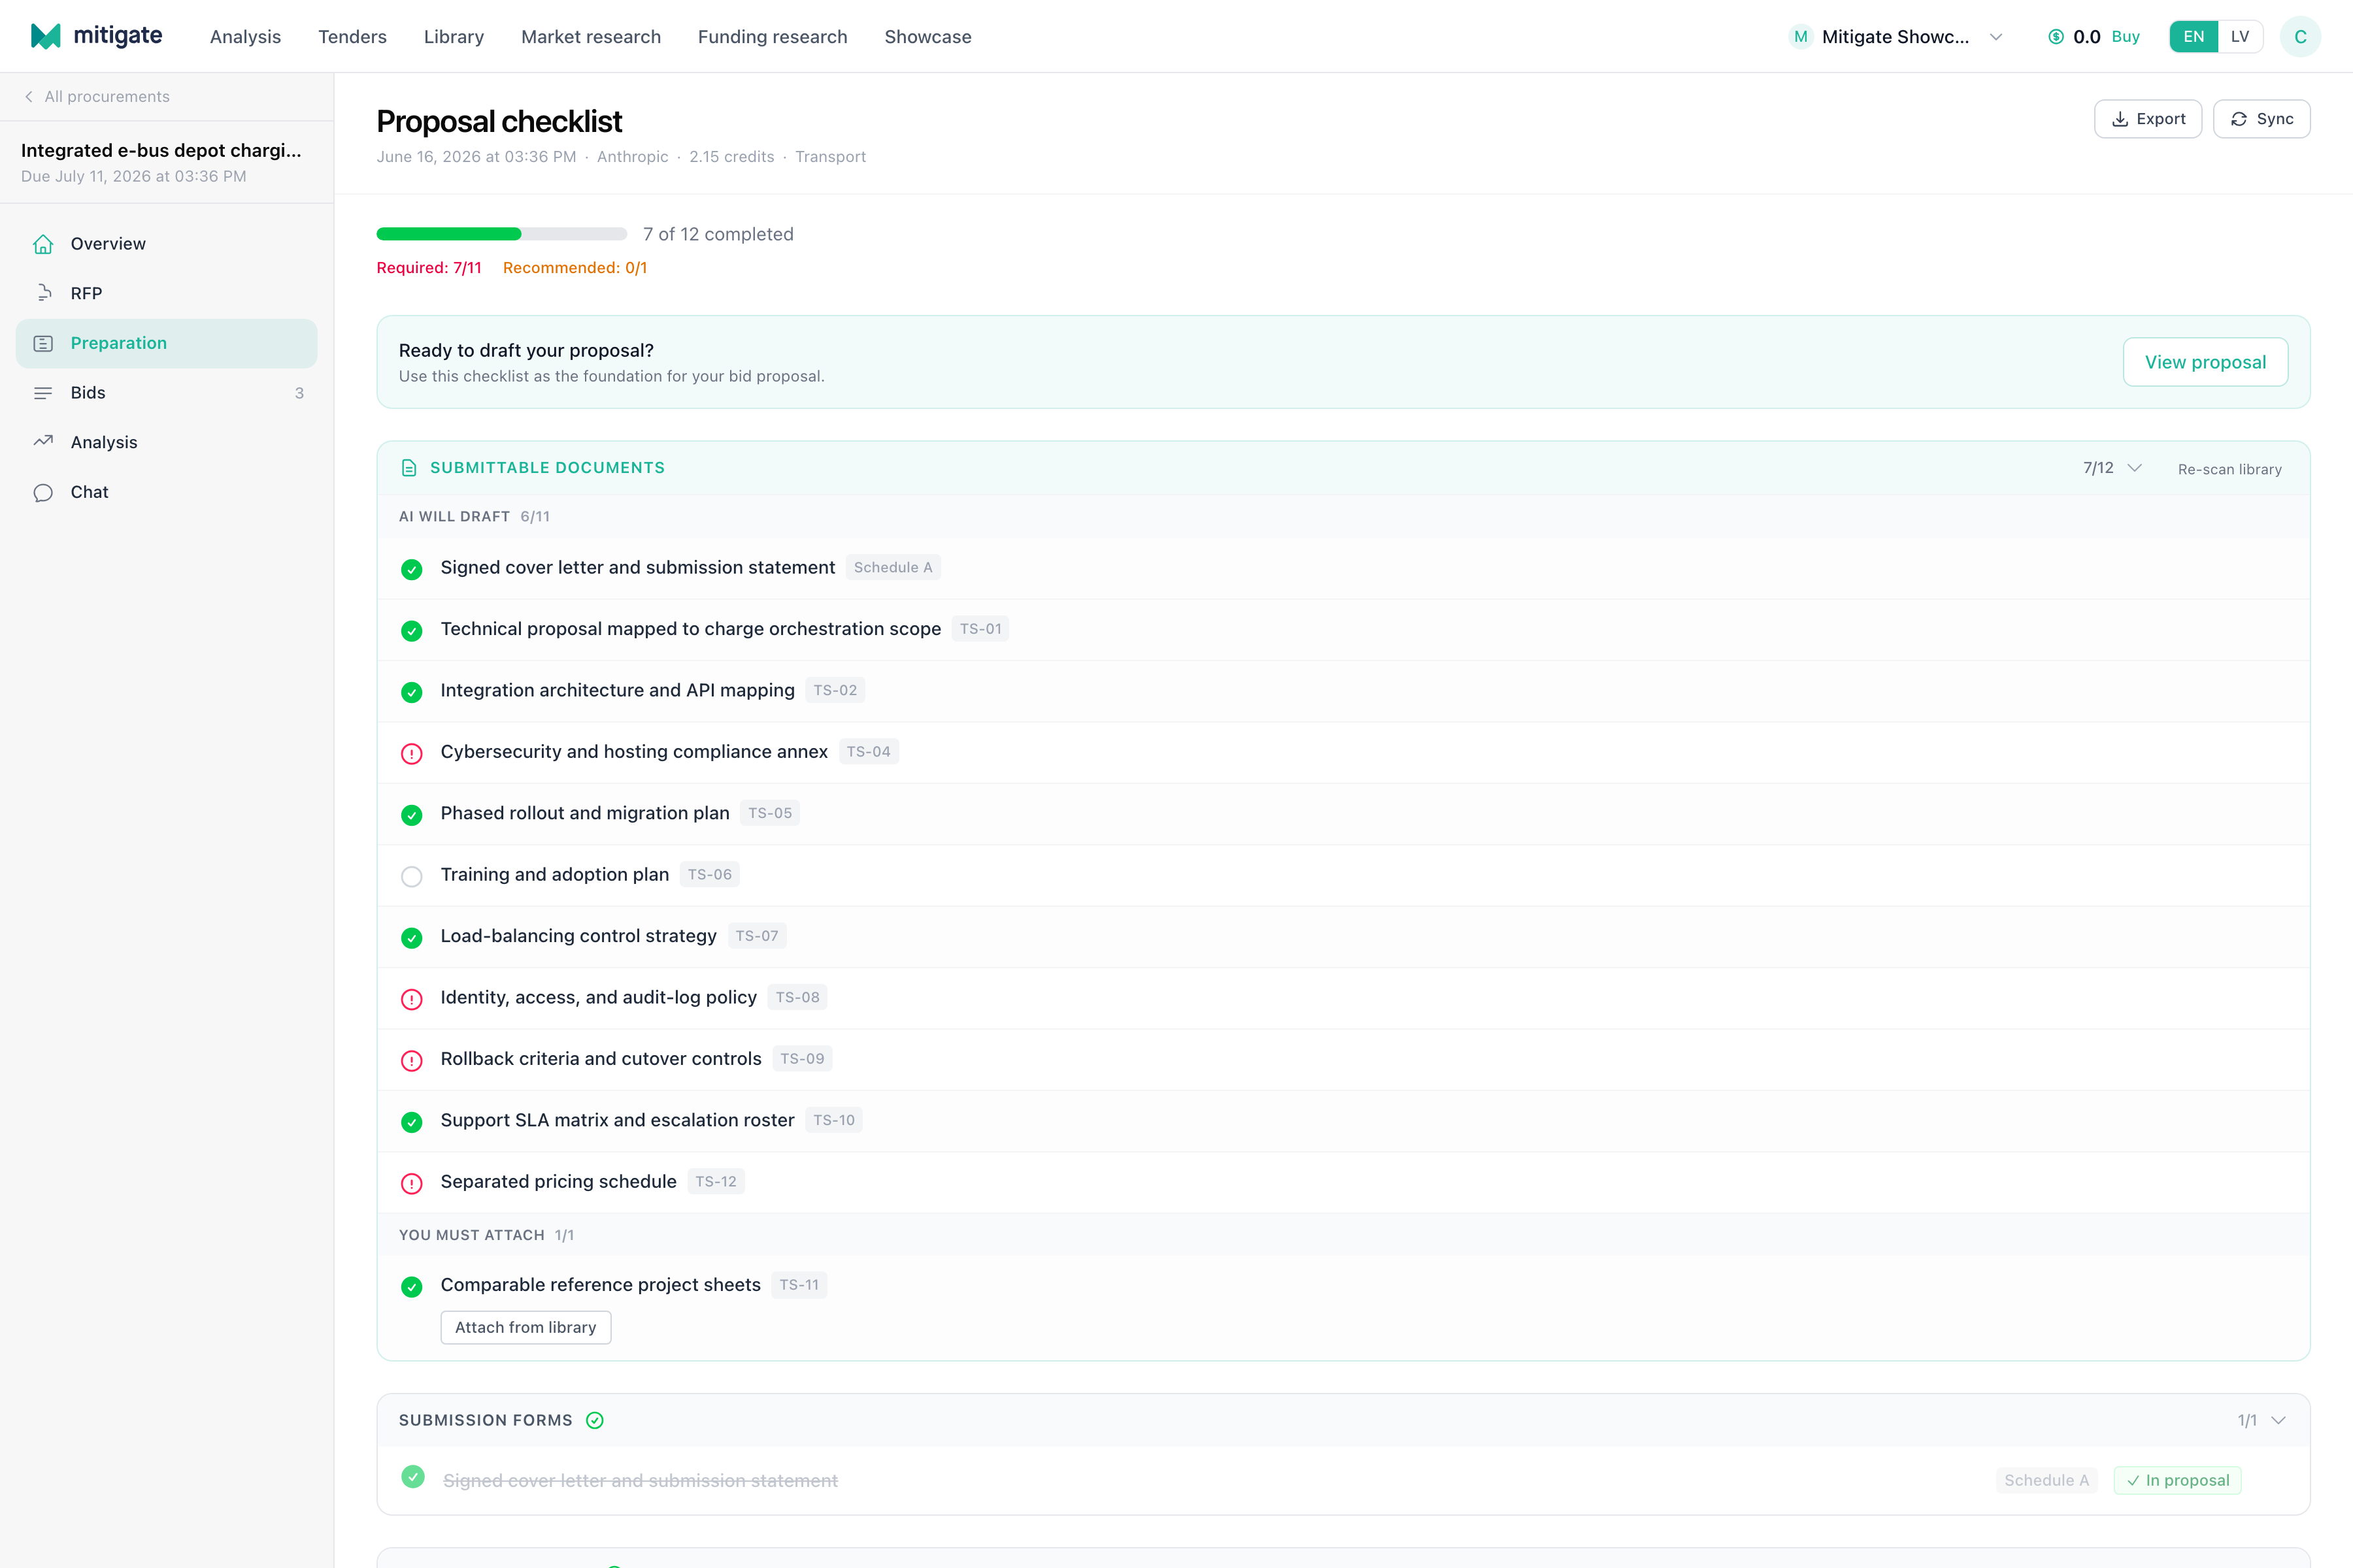Screen dimensions: 2353x1568
Task: Open the Analysis top menu
Action: click(245, 37)
